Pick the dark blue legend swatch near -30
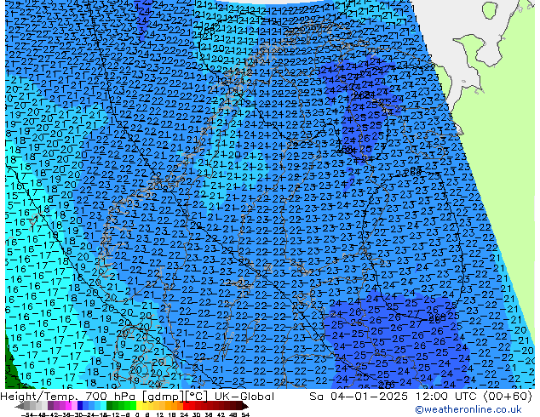The image size is (540, 417). (80, 405)
